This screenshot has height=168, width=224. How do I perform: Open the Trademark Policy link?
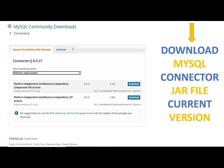click(53, 145)
